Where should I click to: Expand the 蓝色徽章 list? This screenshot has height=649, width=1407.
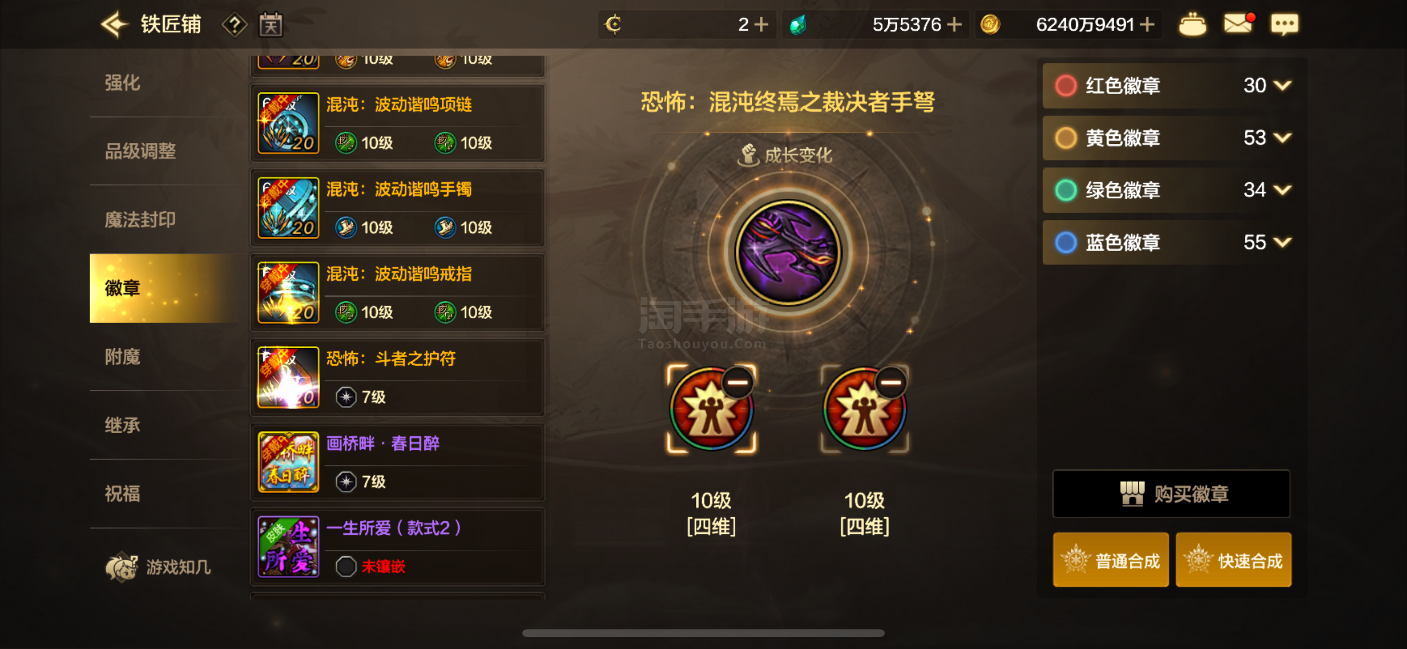(1282, 242)
